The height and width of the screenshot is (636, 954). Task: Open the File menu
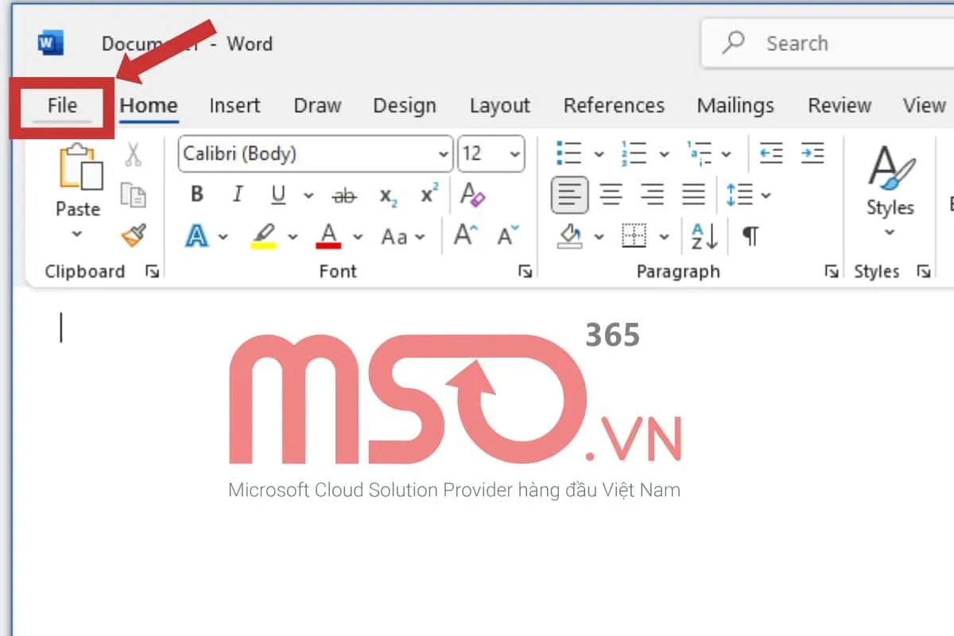(x=61, y=105)
